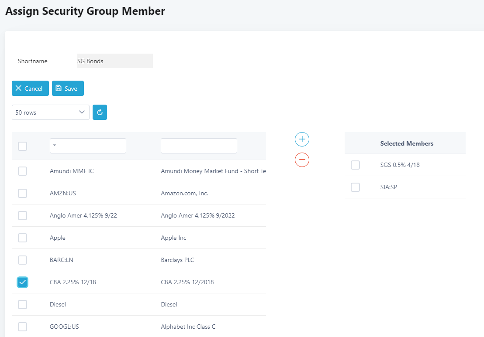Open the 50 rows dropdown

coord(50,112)
